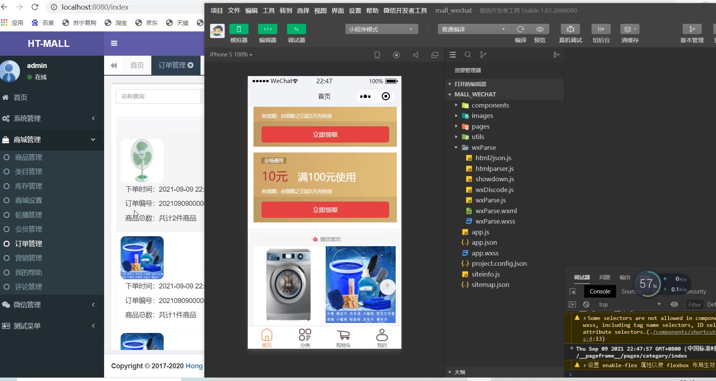This screenshot has height=381, width=716.
Task: Open the 文件 menu
Action: click(x=234, y=10)
